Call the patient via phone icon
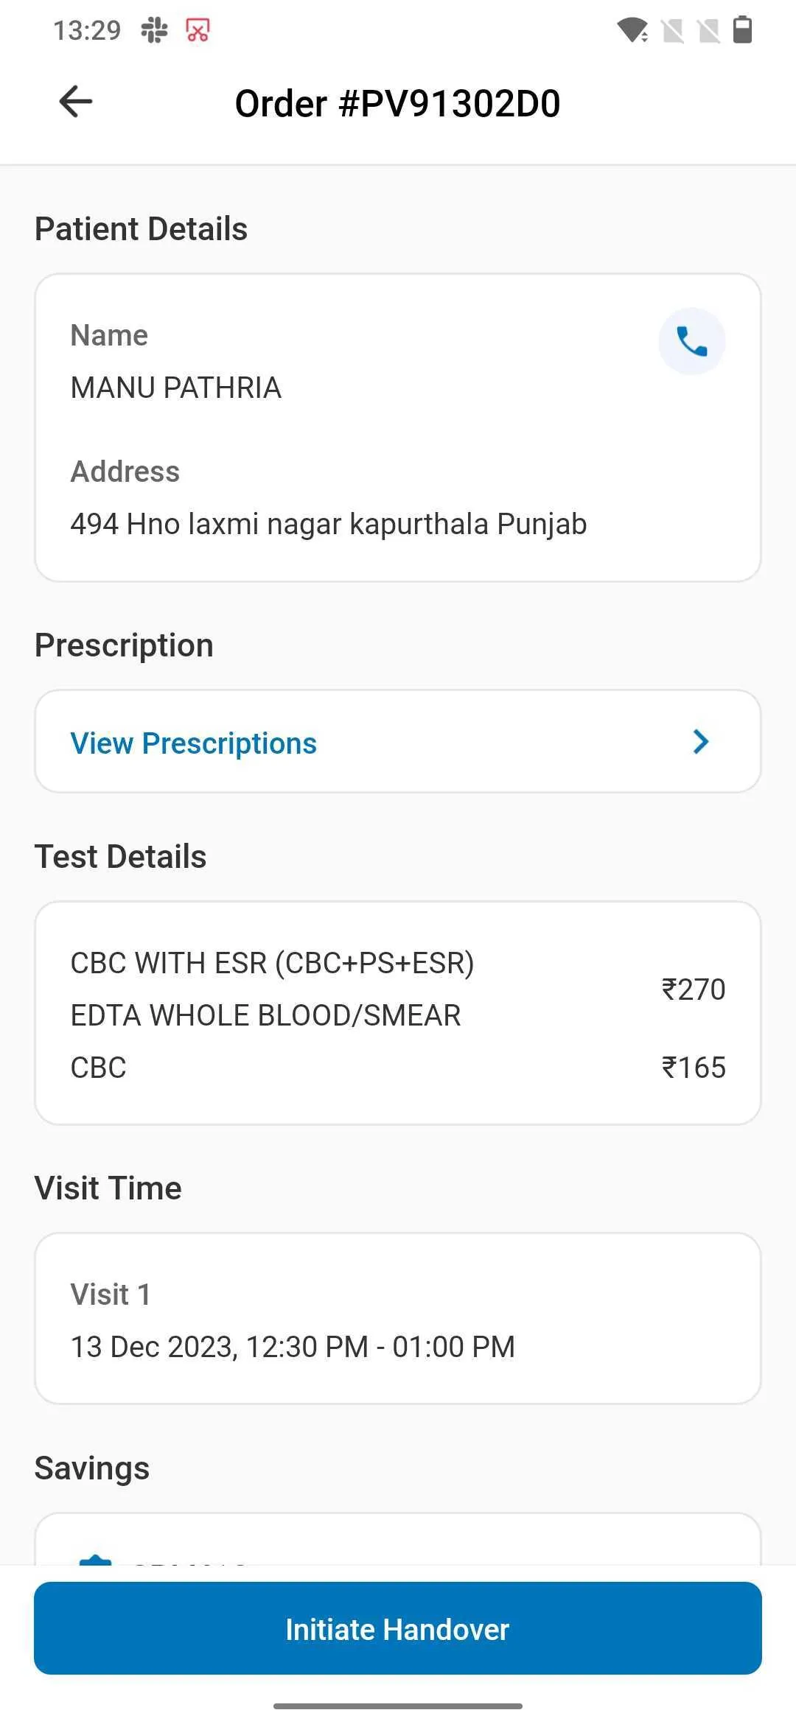This screenshot has width=796, height=1724. [x=691, y=341]
